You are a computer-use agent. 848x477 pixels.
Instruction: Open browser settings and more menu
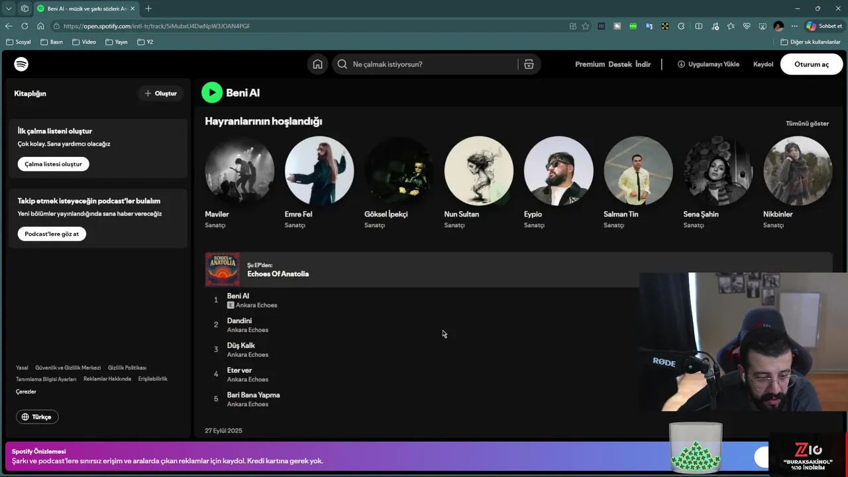(x=794, y=26)
